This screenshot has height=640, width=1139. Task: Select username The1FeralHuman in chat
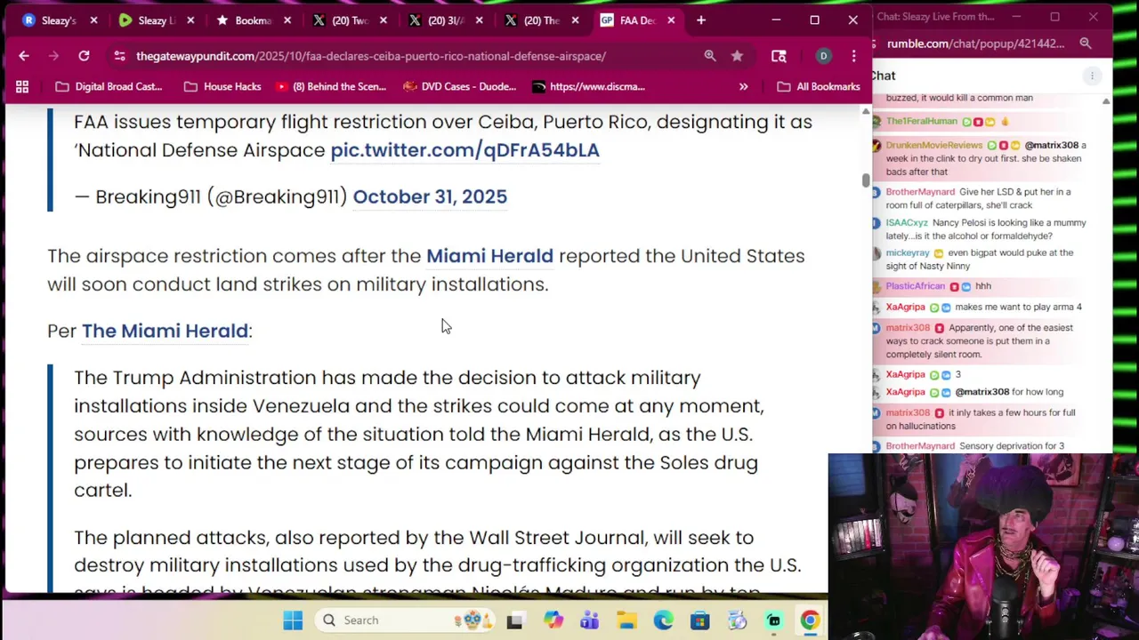point(921,121)
